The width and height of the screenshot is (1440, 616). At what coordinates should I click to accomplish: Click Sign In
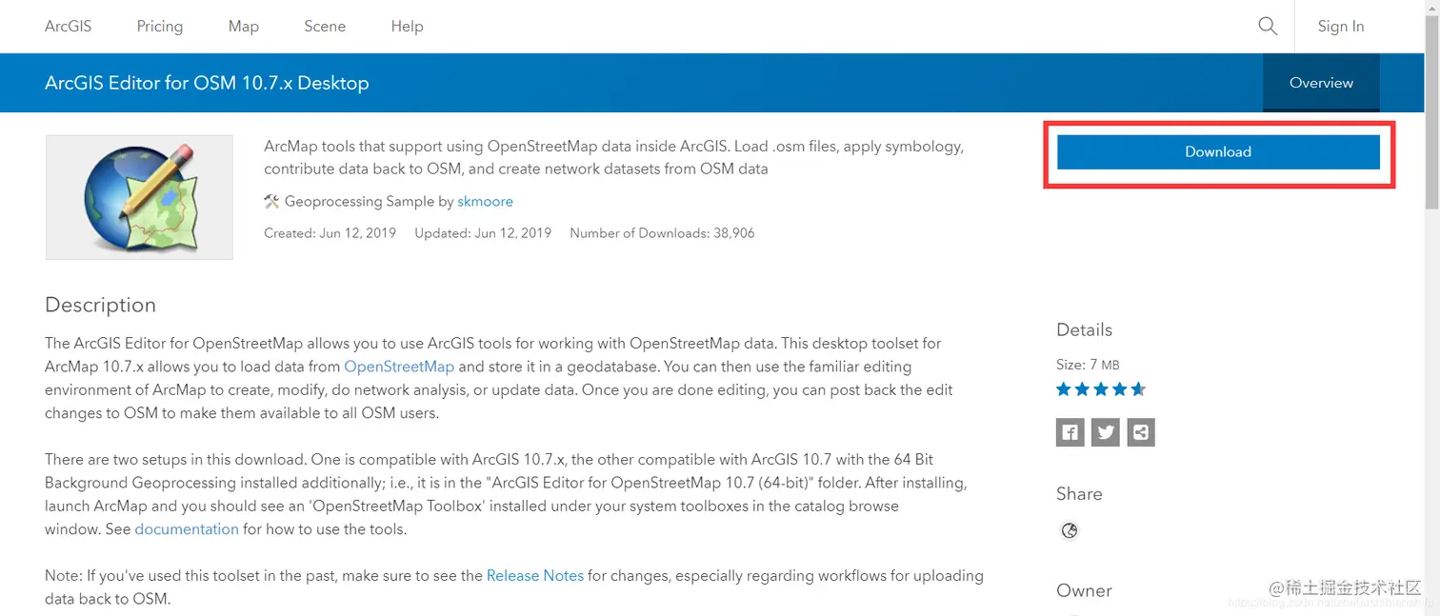click(x=1340, y=26)
